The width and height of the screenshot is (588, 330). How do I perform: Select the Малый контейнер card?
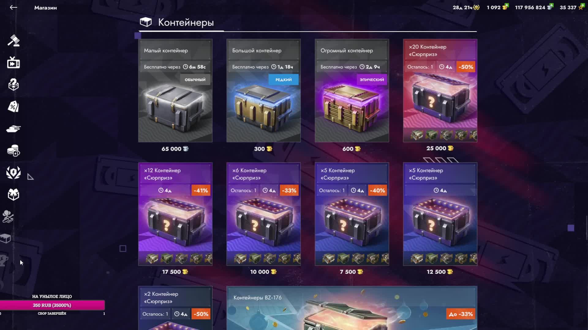[175, 90]
